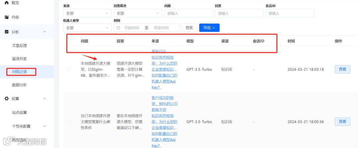This screenshot has width=359, height=148.
Task: Select the 2024-03-21 18:00:36 row checkbox
Action: tap(69, 122)
